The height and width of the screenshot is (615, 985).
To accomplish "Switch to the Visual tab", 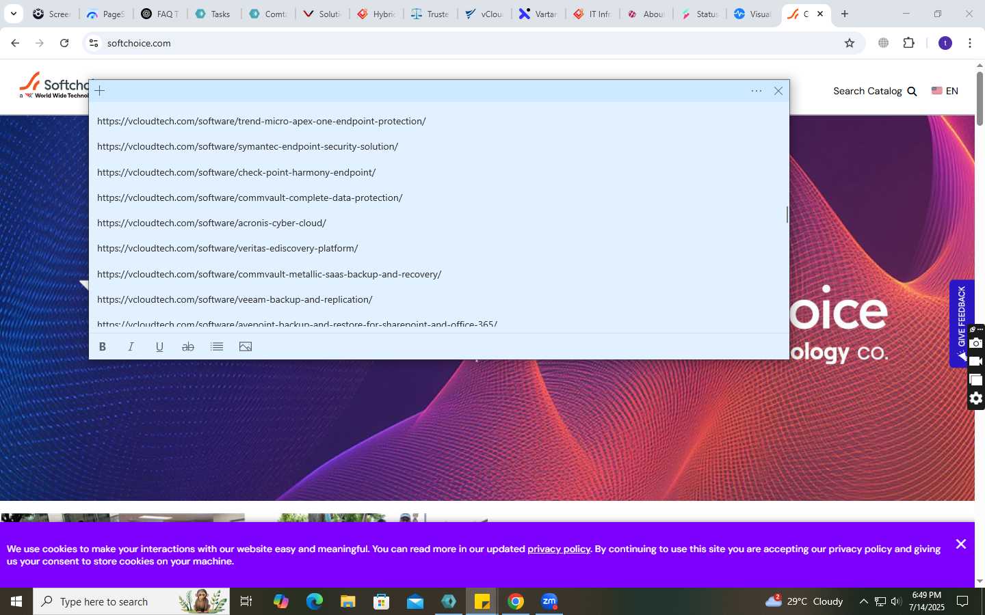I will [753, 14].
